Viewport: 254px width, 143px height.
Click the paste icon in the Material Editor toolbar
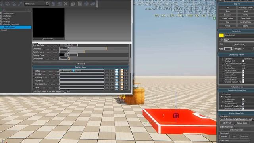79,4
